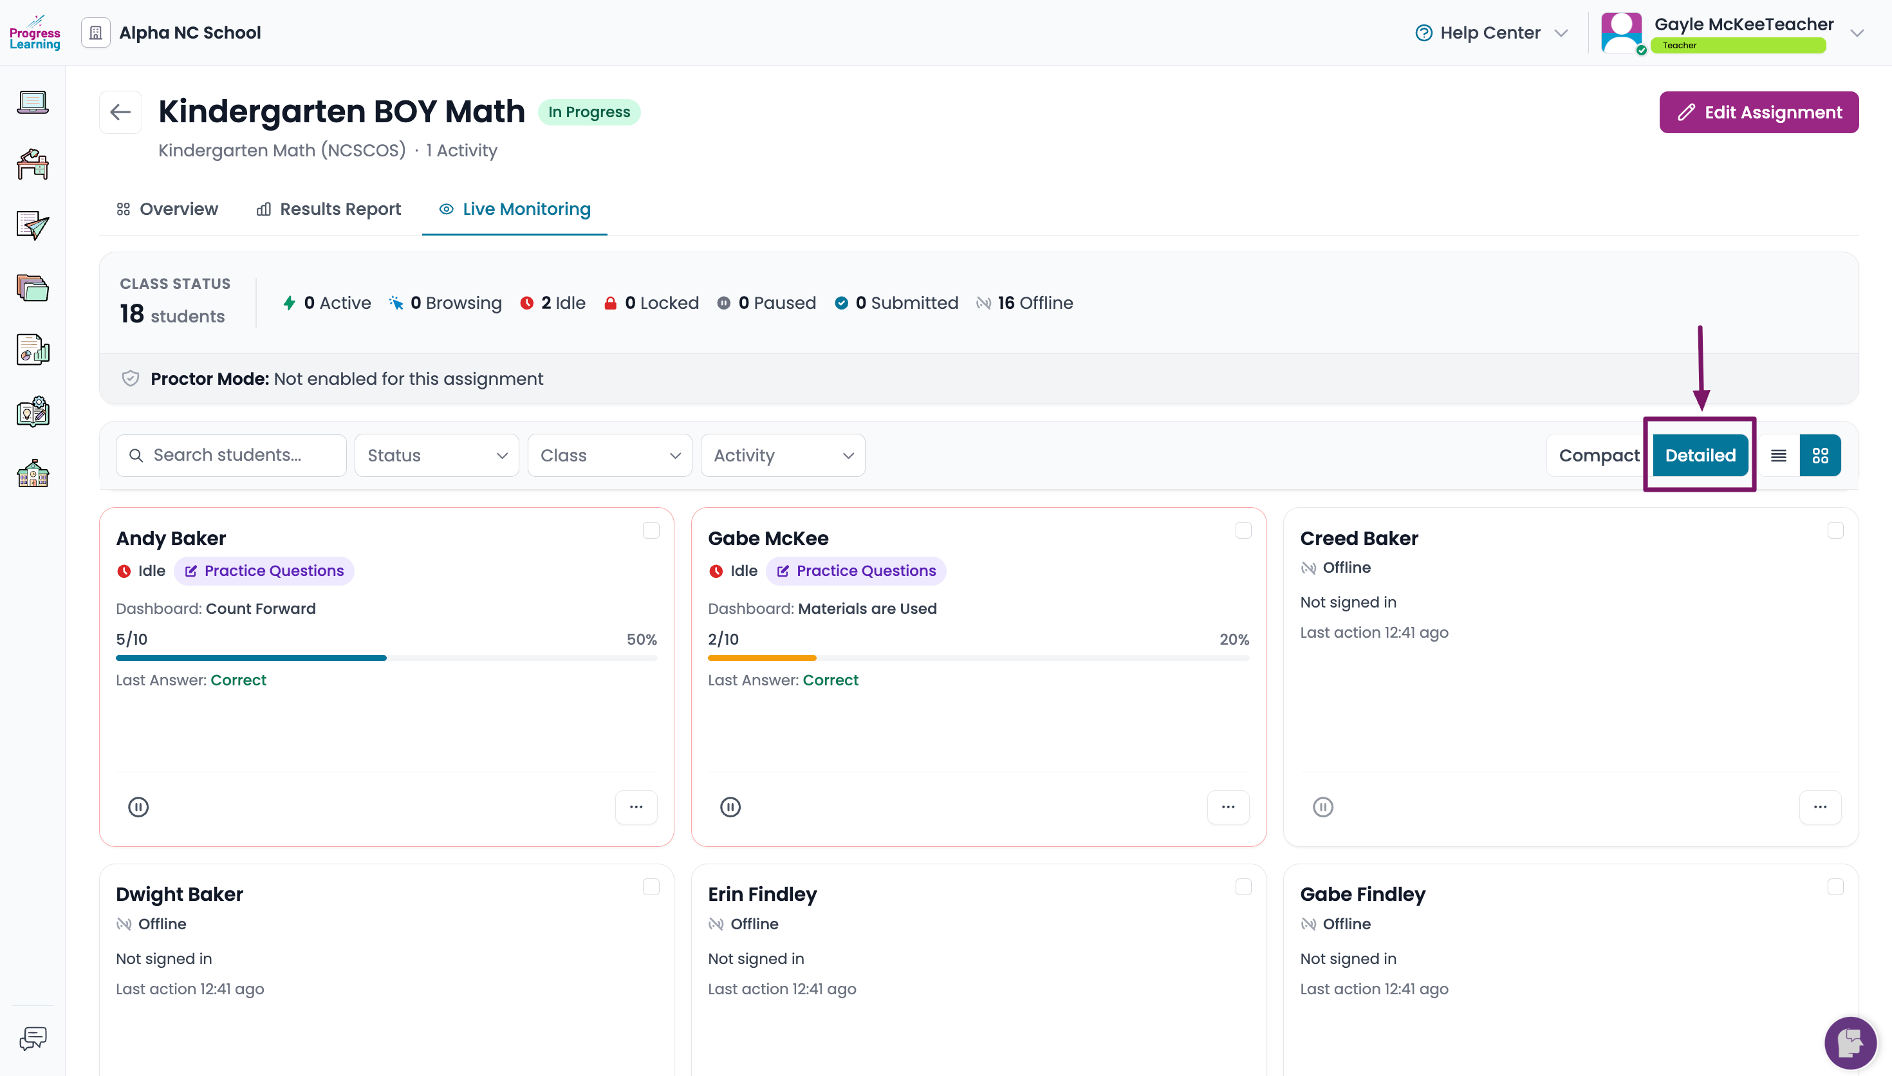The width and height of the screenshot is (1892, 1076).
Task: Click Gabe McKee's 2/10 progress bar
Action: (x=978, y=658)
